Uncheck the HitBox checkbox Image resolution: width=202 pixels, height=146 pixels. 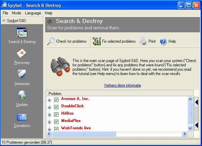(x=56, y=114)
